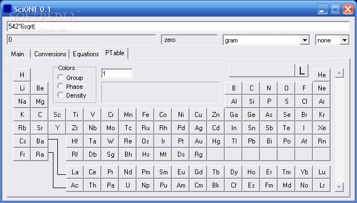This screenshot has width=357, height=203.
Task: Select the Ga element
Action: point(234,115)
